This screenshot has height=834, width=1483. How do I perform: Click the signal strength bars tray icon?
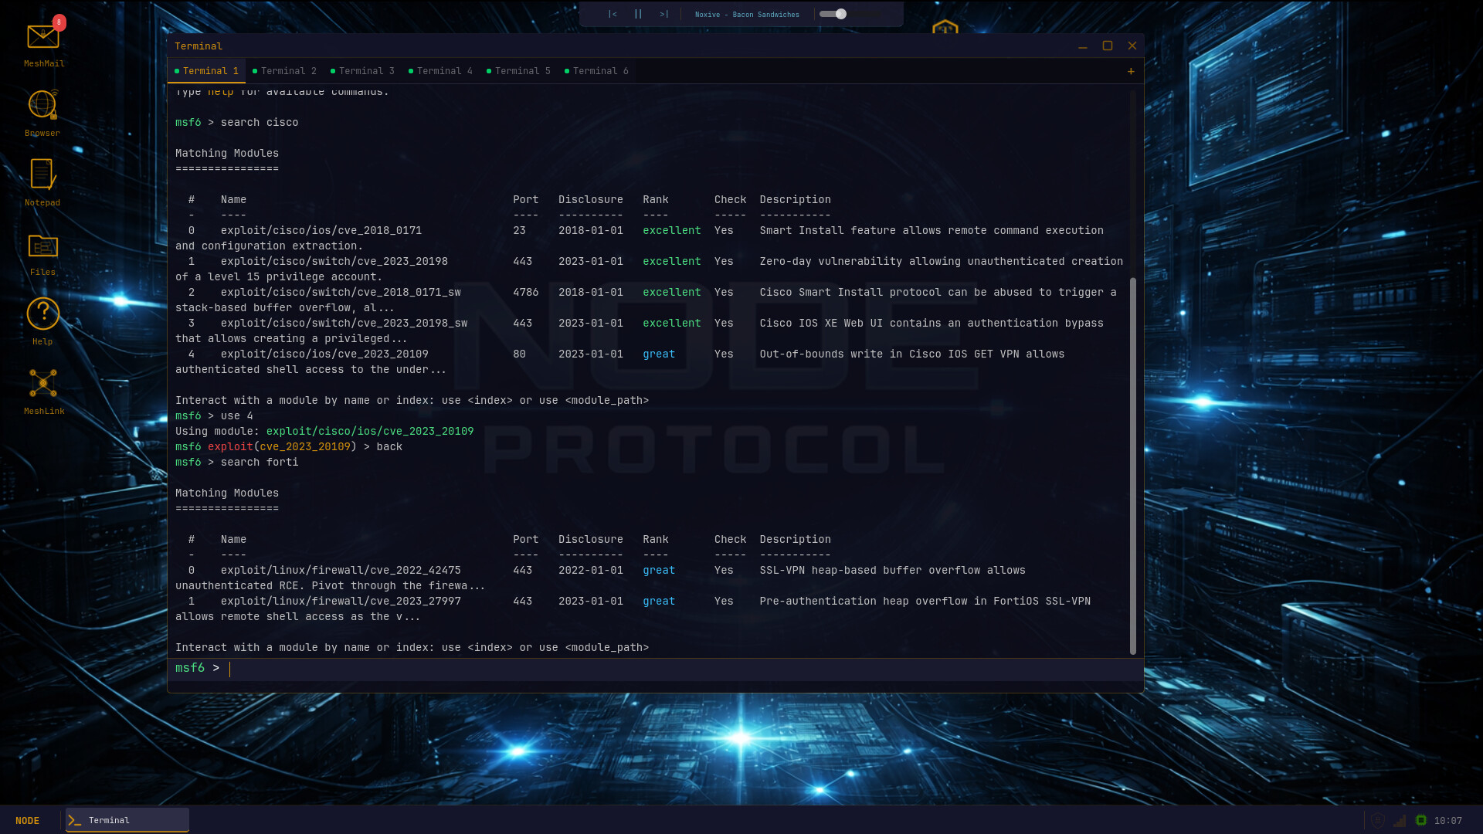pos(1400,820)
